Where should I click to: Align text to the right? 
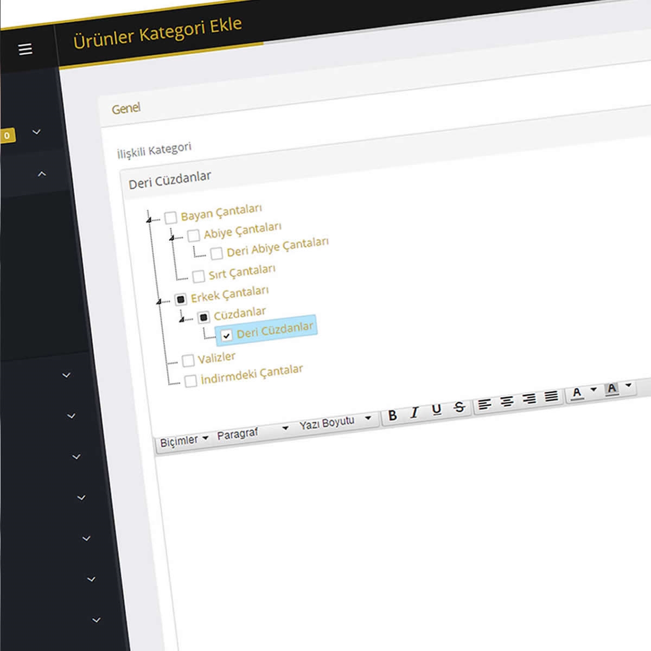pyautogui.click(x=529, y=399)
